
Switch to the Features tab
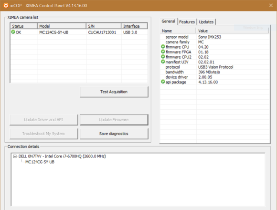pos(187,22)
